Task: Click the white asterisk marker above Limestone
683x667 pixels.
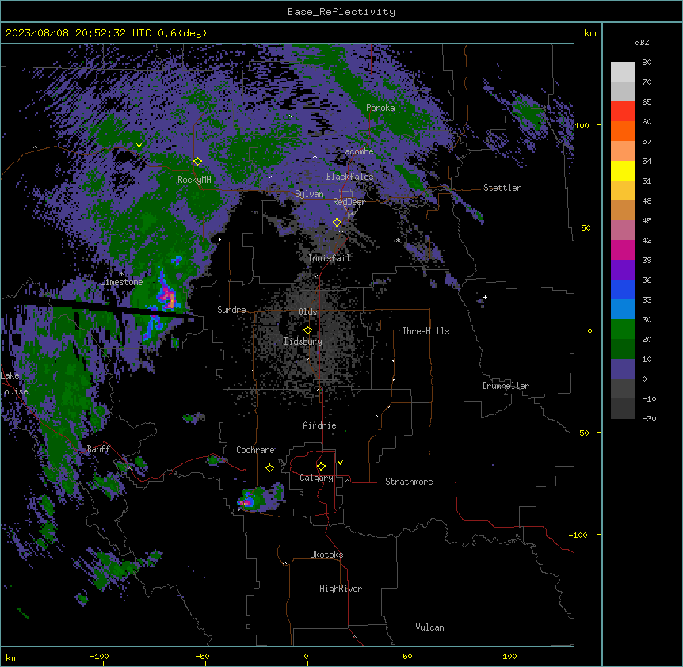Action: tap(121, 274)
